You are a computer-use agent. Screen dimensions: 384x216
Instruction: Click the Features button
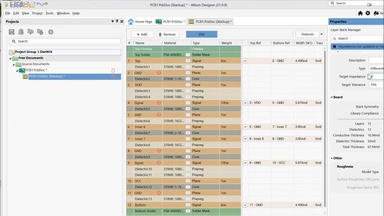307,34
